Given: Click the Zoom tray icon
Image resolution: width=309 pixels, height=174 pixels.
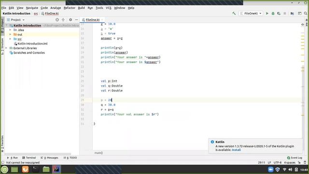Looking at the screenshot, I should pos(271,170).
